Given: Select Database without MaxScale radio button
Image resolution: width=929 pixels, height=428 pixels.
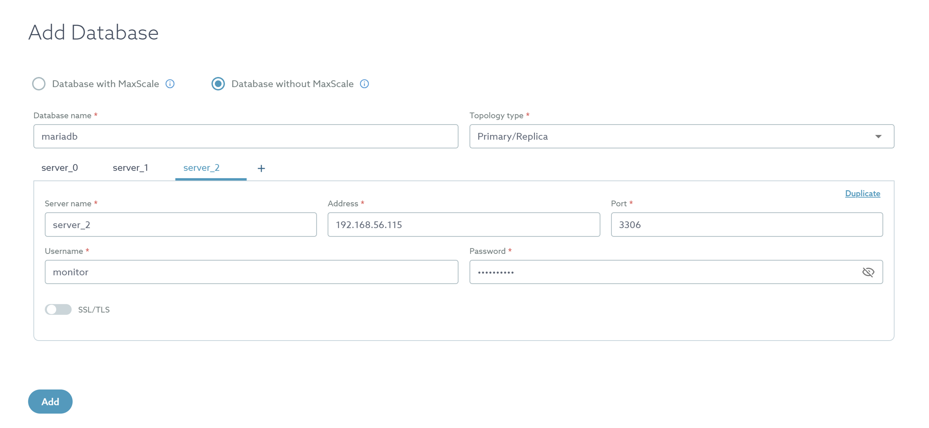Looking at the screenshot, I should [218, 84].
